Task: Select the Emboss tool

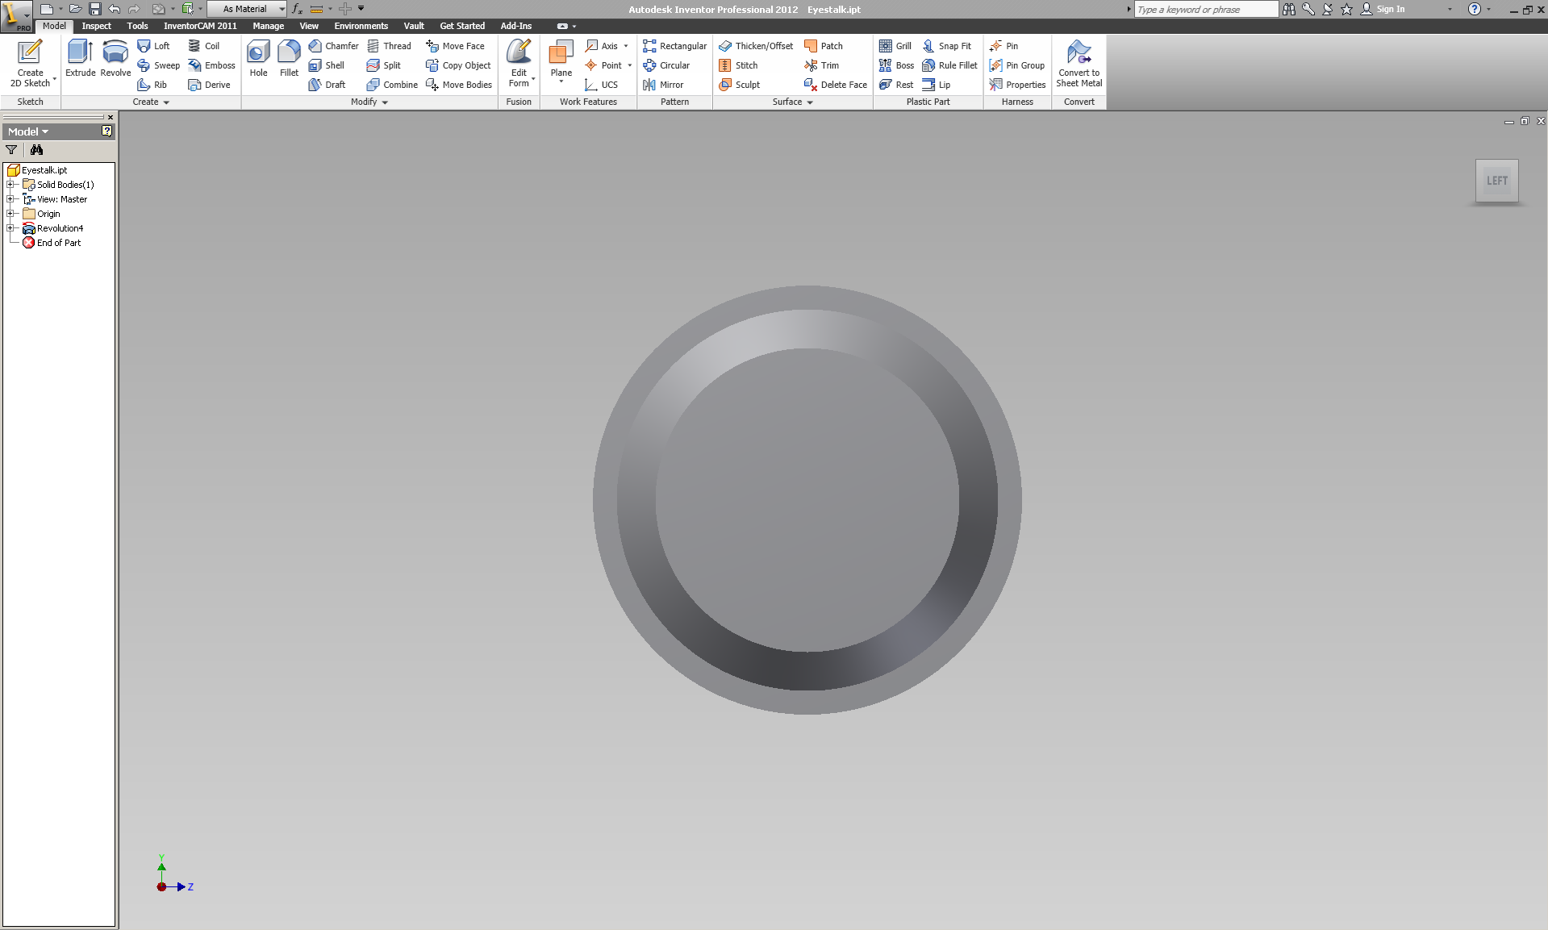Action: 211,65
